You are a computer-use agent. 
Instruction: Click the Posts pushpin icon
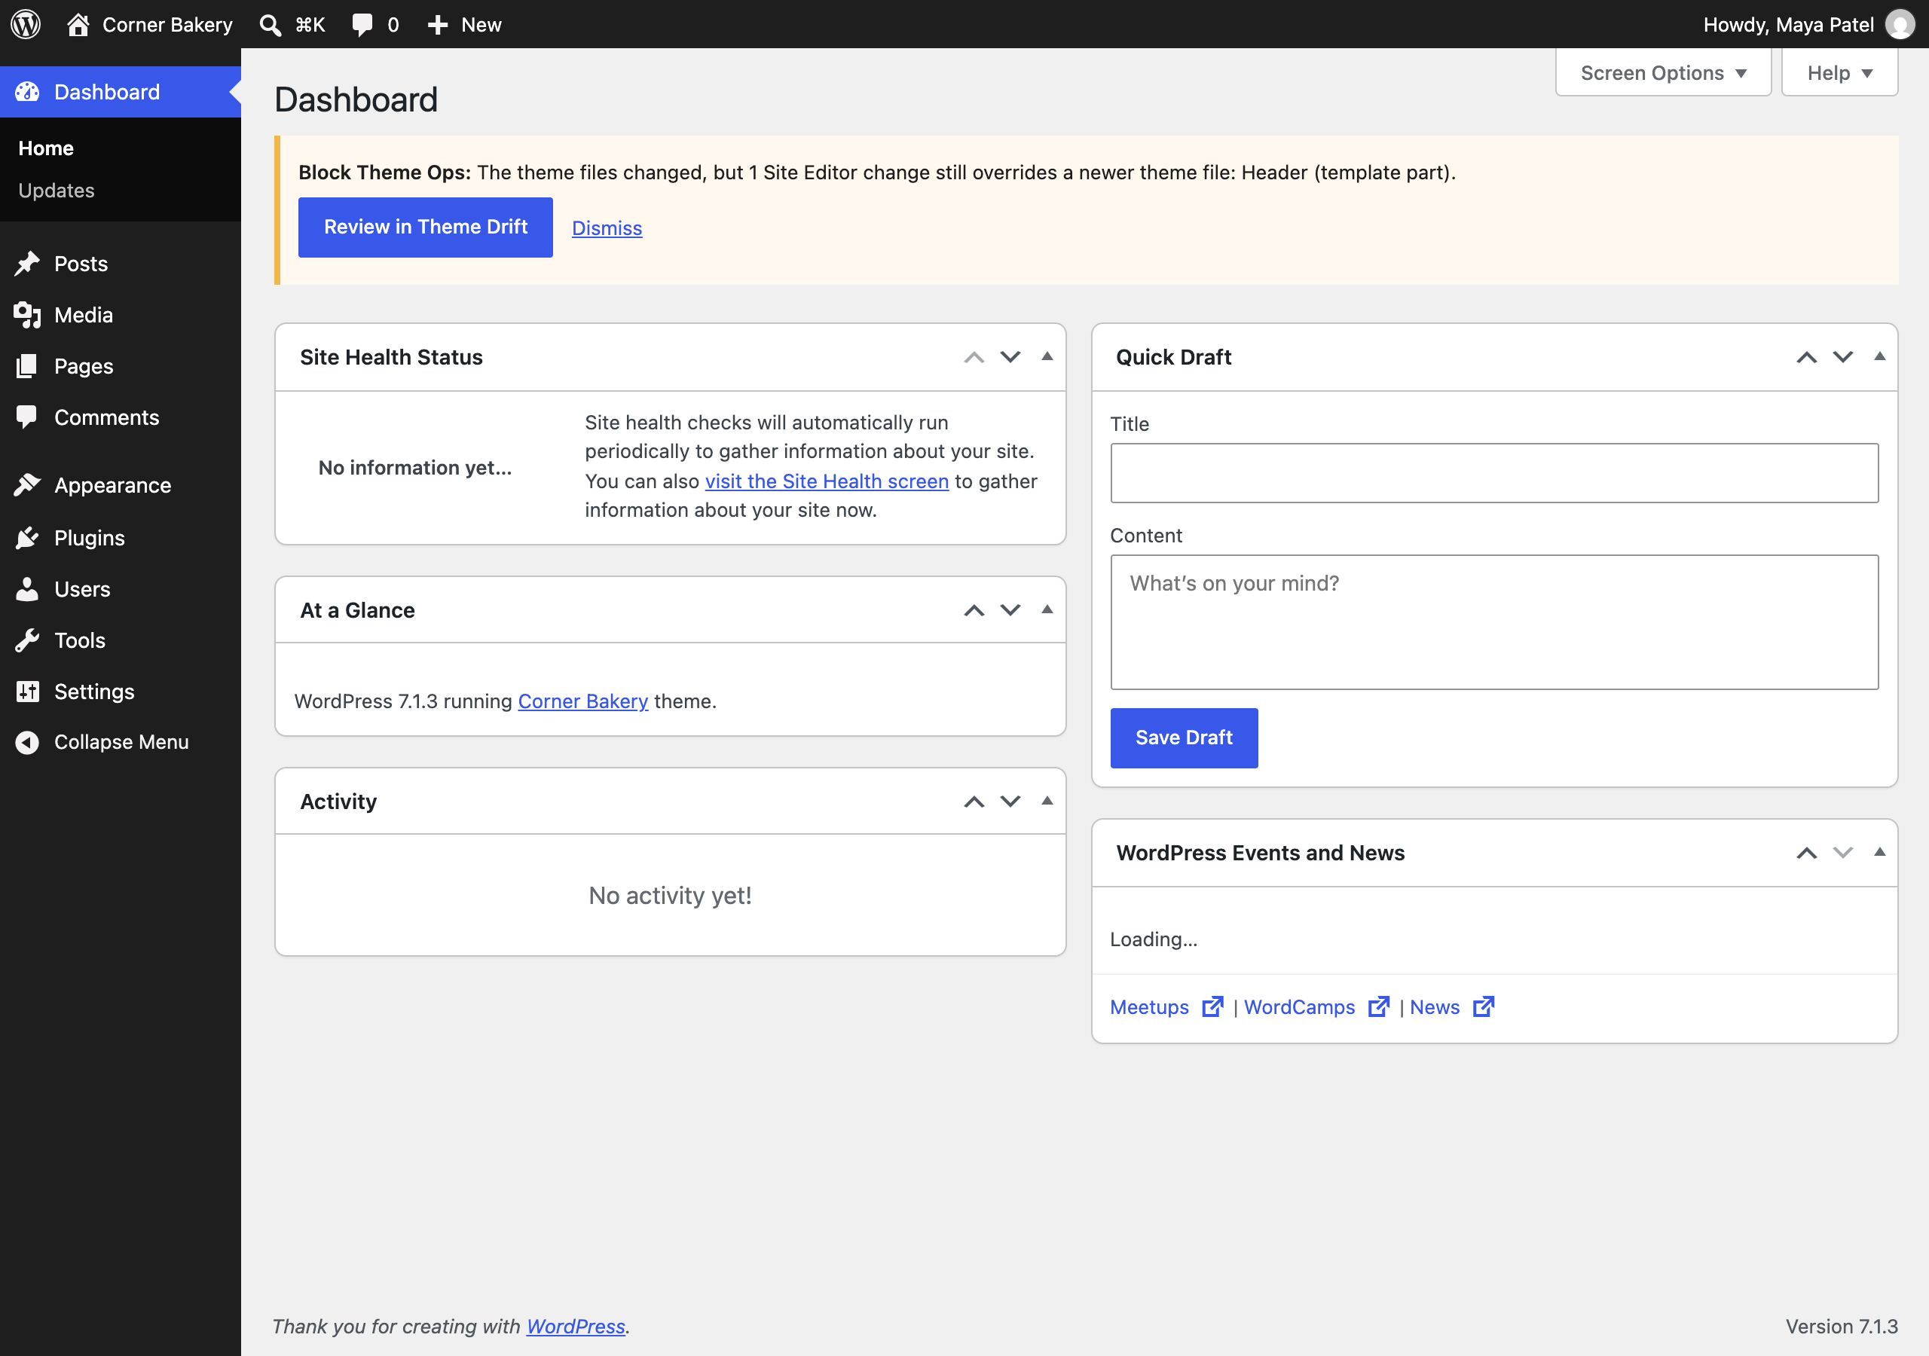[27, 264]
